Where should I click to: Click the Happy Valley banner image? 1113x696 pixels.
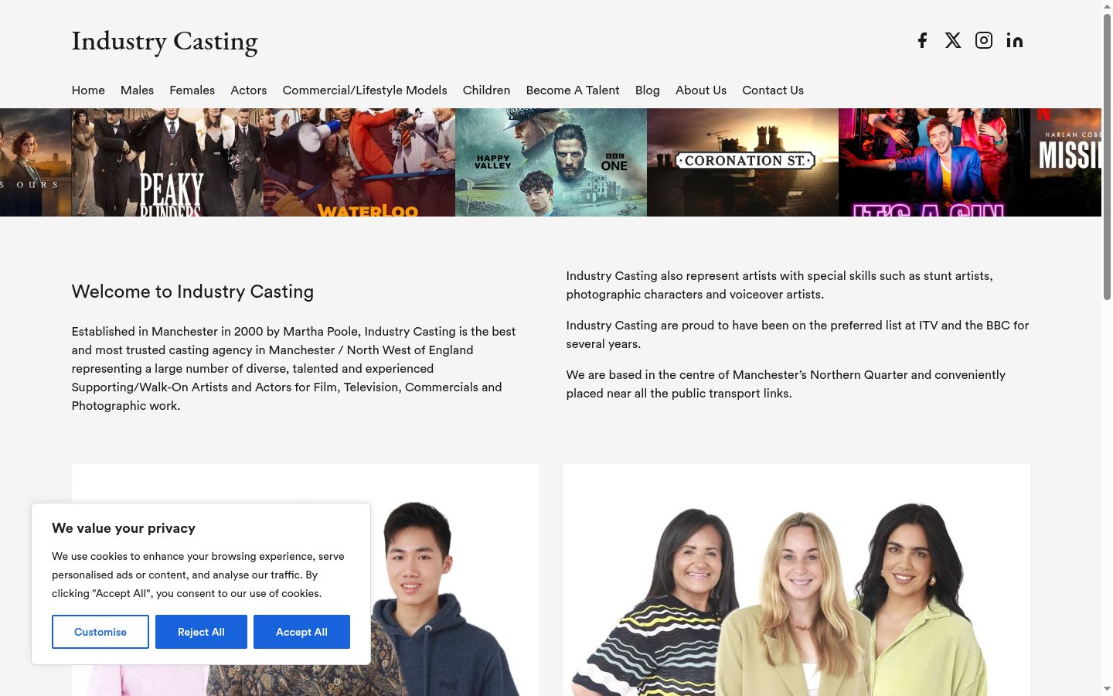[551, 162]
